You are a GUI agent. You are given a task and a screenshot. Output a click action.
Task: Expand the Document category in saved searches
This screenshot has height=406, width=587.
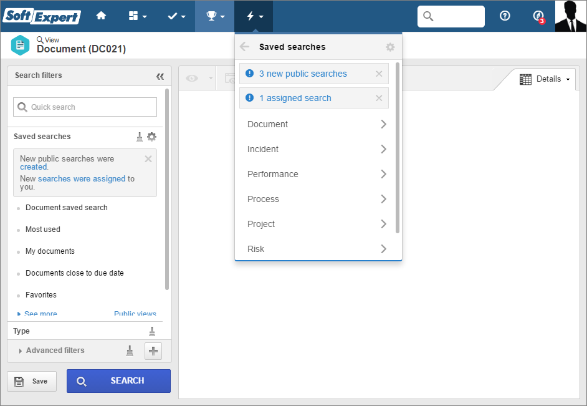[317, 124]
